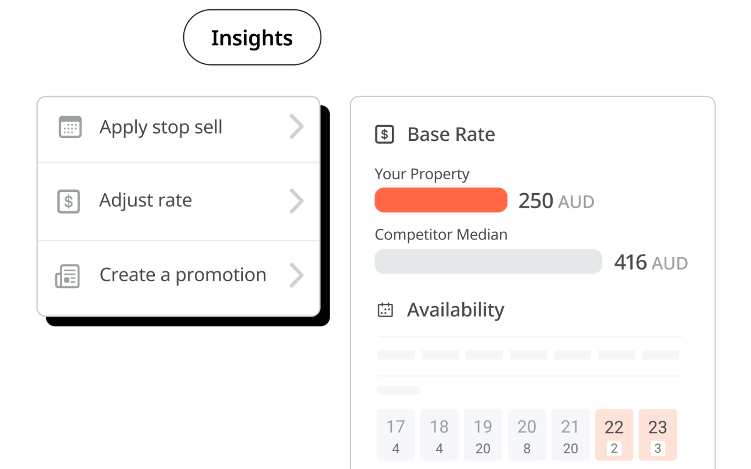Select highlighted date 22 with low availability
751x469 pixels.
614,435
